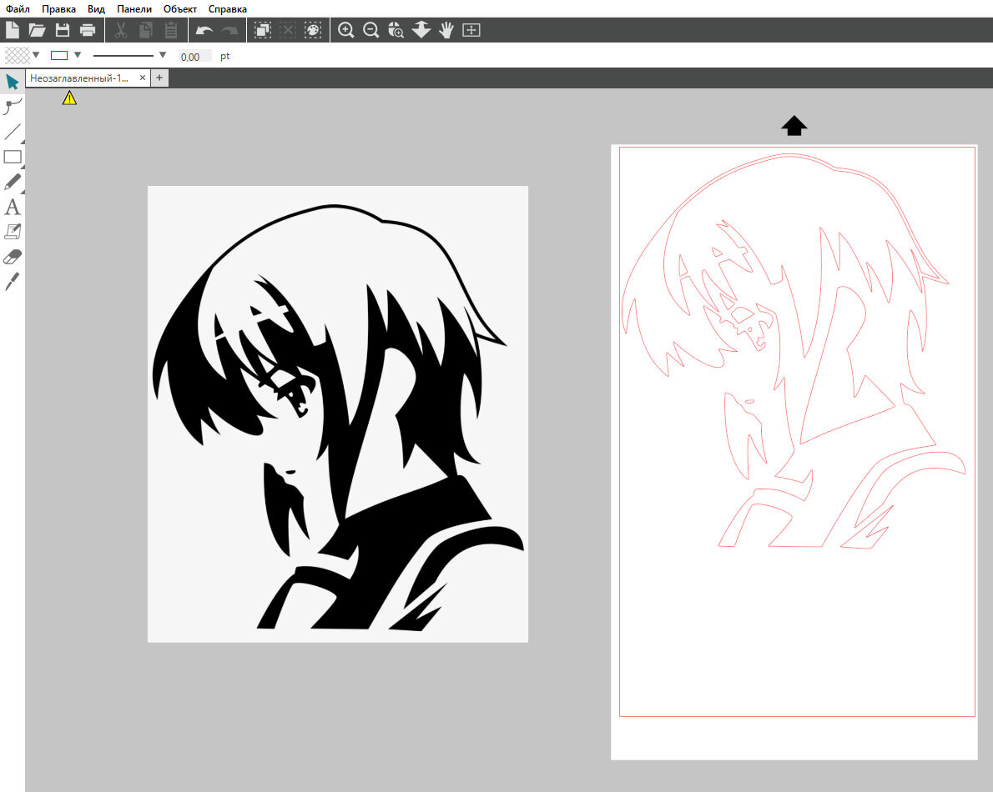Screen dimensions: 993x792
Task: Select the mouse zoom tool icon
Action: coord(396,30)
